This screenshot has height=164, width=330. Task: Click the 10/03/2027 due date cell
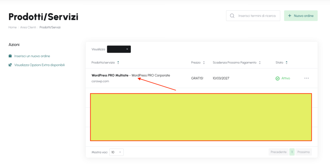click(x=221, y=78)
